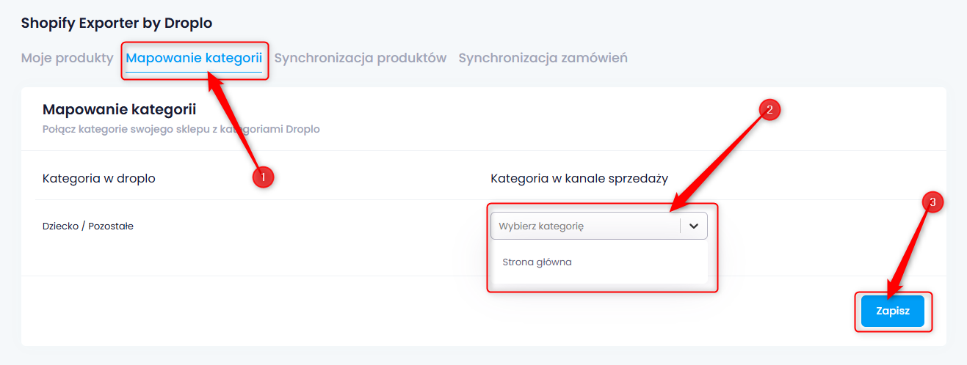Open the Moje produkty tab
The height and width of the screenshot is (365, 967).
[67, 58]
